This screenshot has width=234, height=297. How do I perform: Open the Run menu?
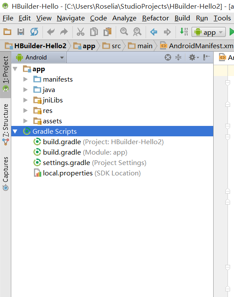(x=202, y=18)
